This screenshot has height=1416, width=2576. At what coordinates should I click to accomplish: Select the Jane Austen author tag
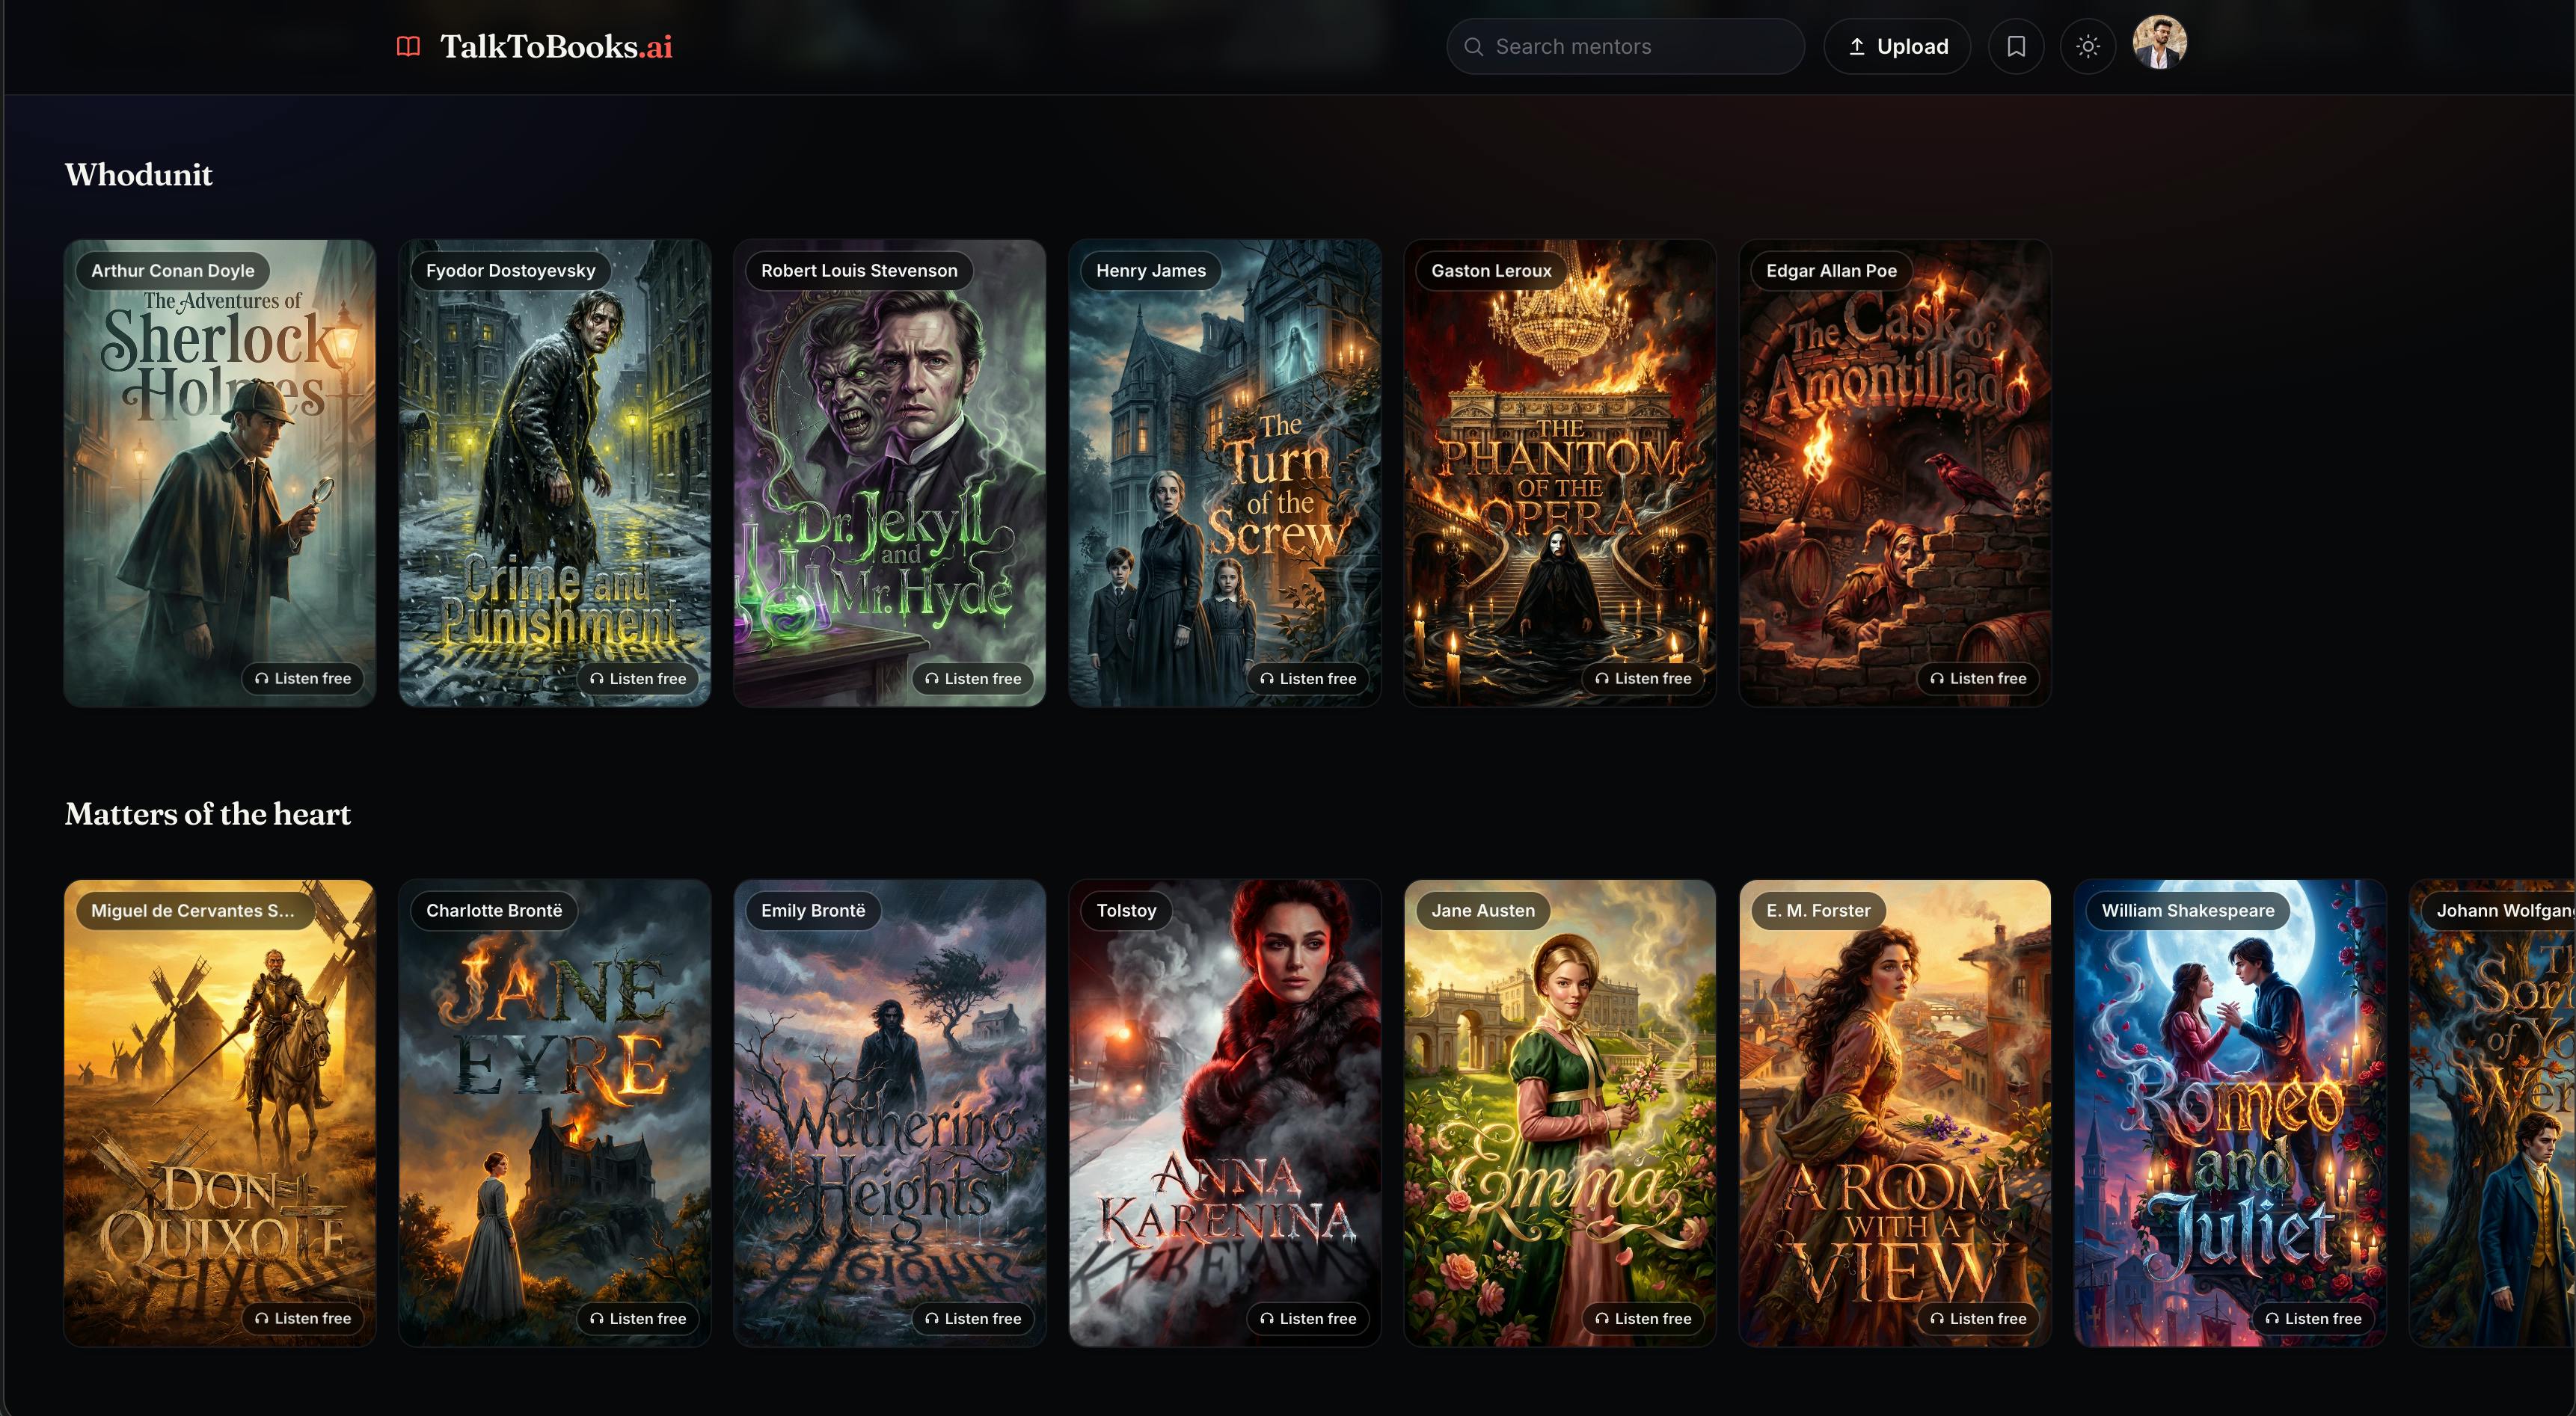(x=1483, y=911)
